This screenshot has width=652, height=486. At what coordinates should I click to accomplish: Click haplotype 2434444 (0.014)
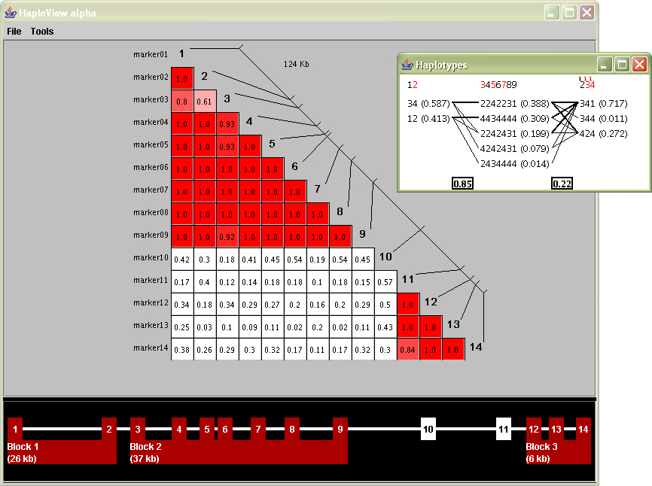(515, 164)
